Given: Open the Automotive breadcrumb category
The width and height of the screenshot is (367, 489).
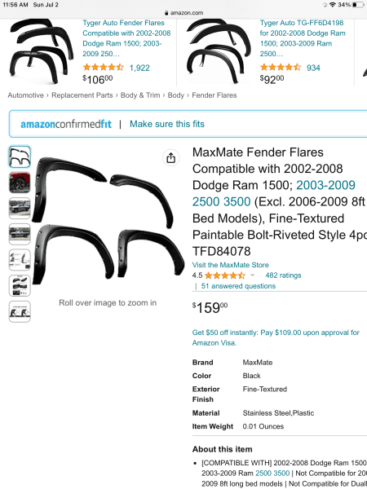Looking at the screenshot, I should click(25, 95).
